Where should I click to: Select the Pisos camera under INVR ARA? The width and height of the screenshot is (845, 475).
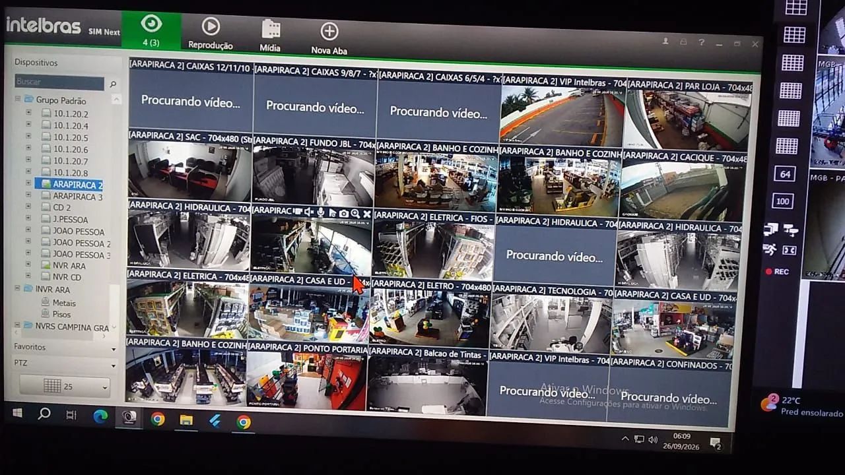(56, 314)
